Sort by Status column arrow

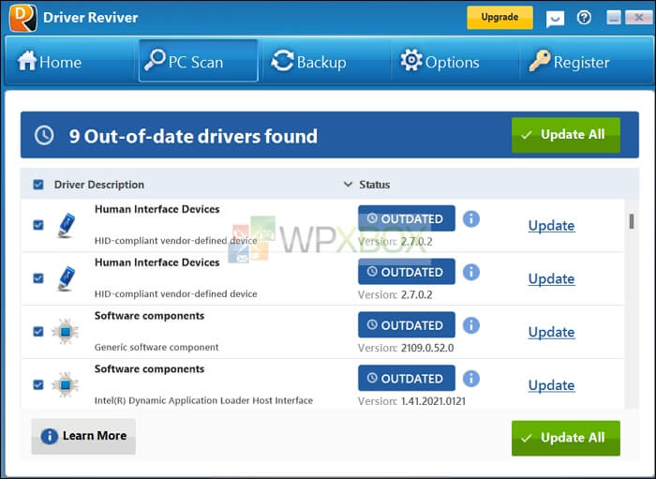(348, 185)
